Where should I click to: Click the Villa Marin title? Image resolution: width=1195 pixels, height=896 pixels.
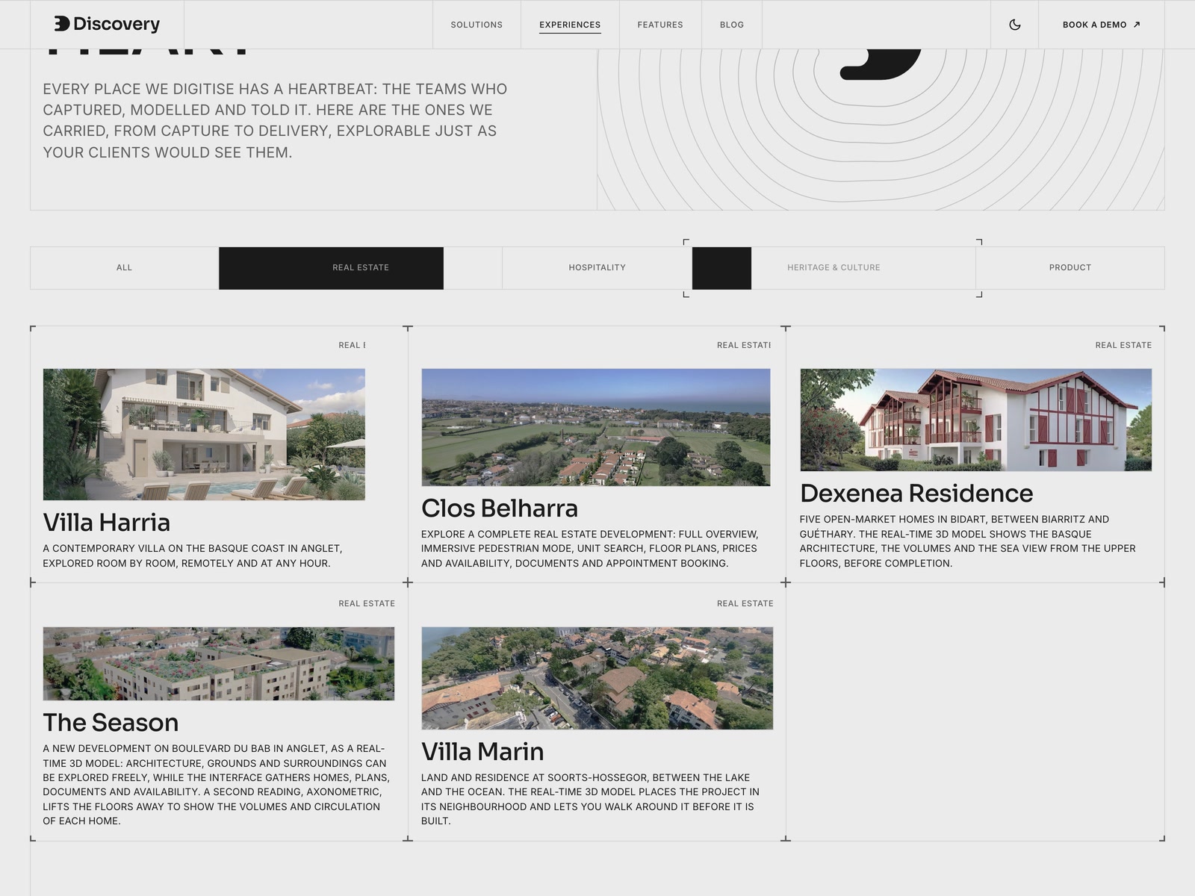[x=482, y=751]
